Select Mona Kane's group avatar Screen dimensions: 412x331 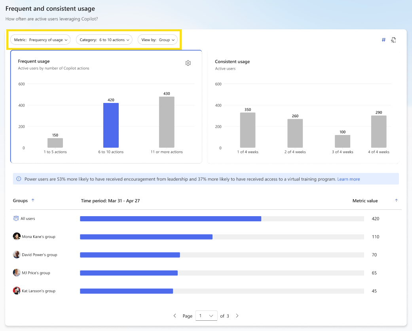(16, 236)
